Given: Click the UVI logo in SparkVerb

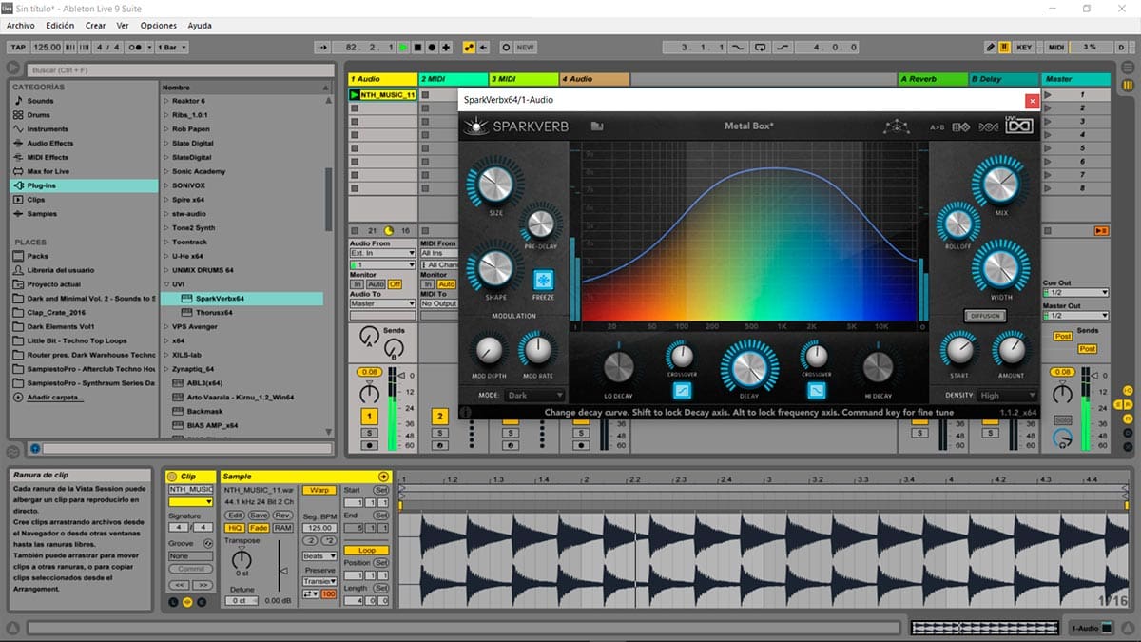Looking at the screenshot, I should (x=1018, y=126).
